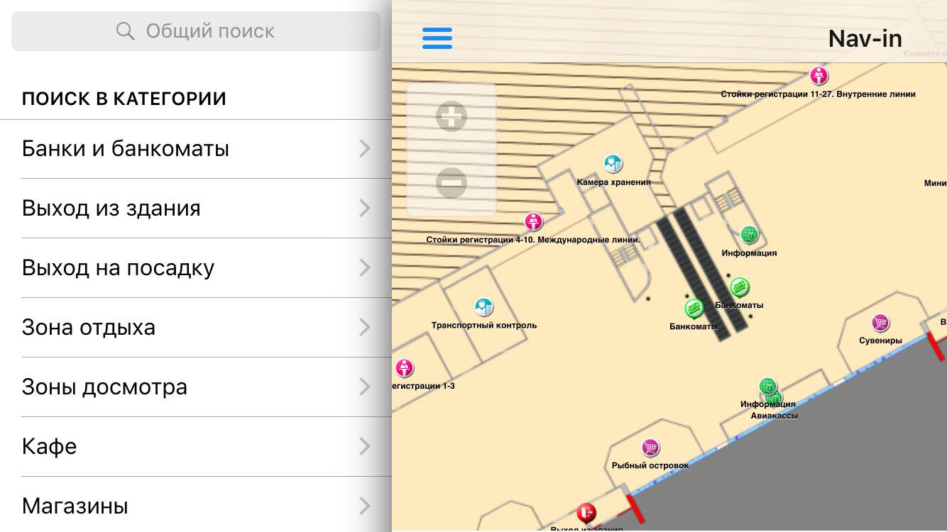Open the Выход на посадку category
Image resolution: width=947 pixels, height=532 pixels.
pos(118,268)
